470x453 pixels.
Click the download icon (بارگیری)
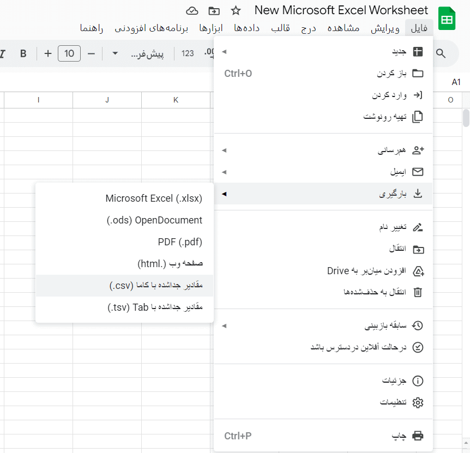pos(418,194)
